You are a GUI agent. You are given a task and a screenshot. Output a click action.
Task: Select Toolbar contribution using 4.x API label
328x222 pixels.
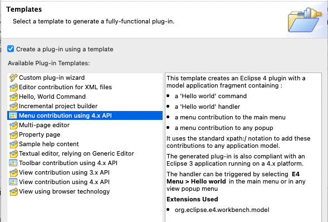(68, 163)
